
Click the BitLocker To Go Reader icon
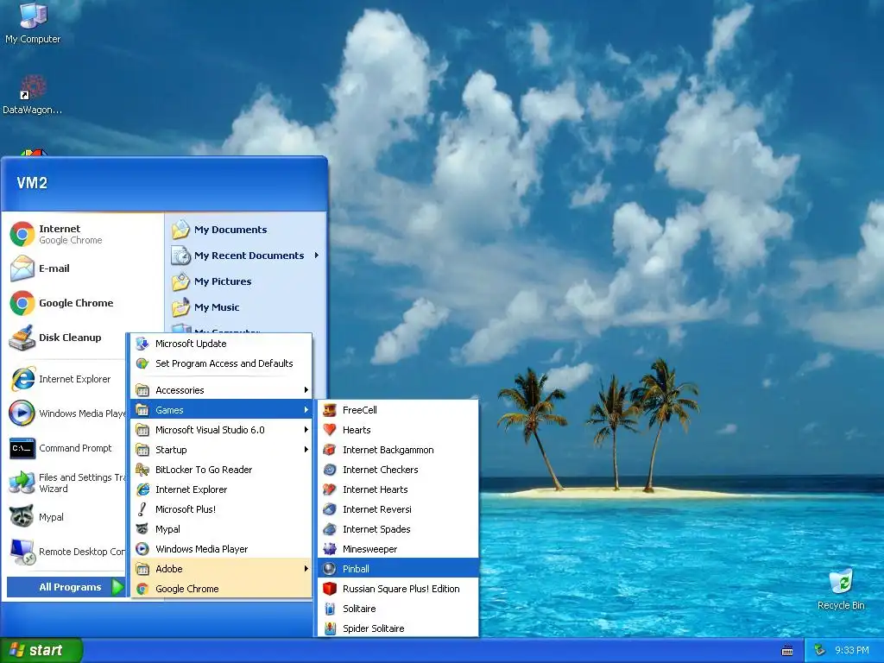pos(142,469)
